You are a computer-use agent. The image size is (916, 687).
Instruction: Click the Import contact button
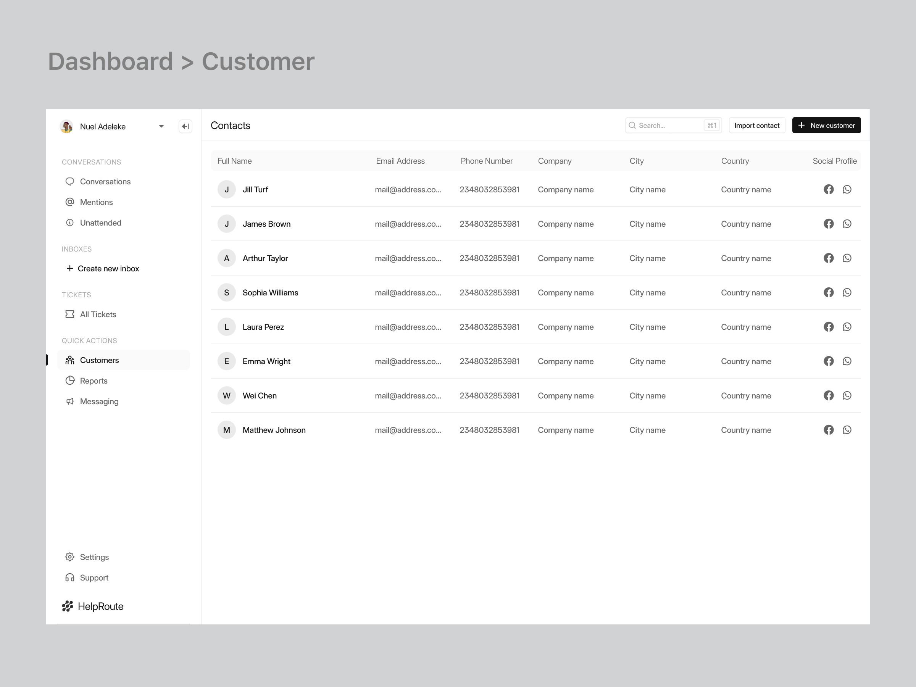pos(756,126)
